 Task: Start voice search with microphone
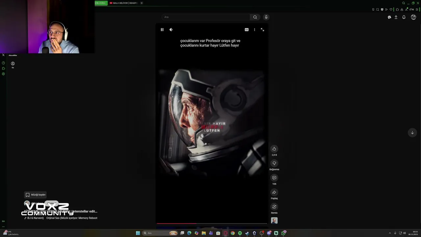click(x=266, y=17)
